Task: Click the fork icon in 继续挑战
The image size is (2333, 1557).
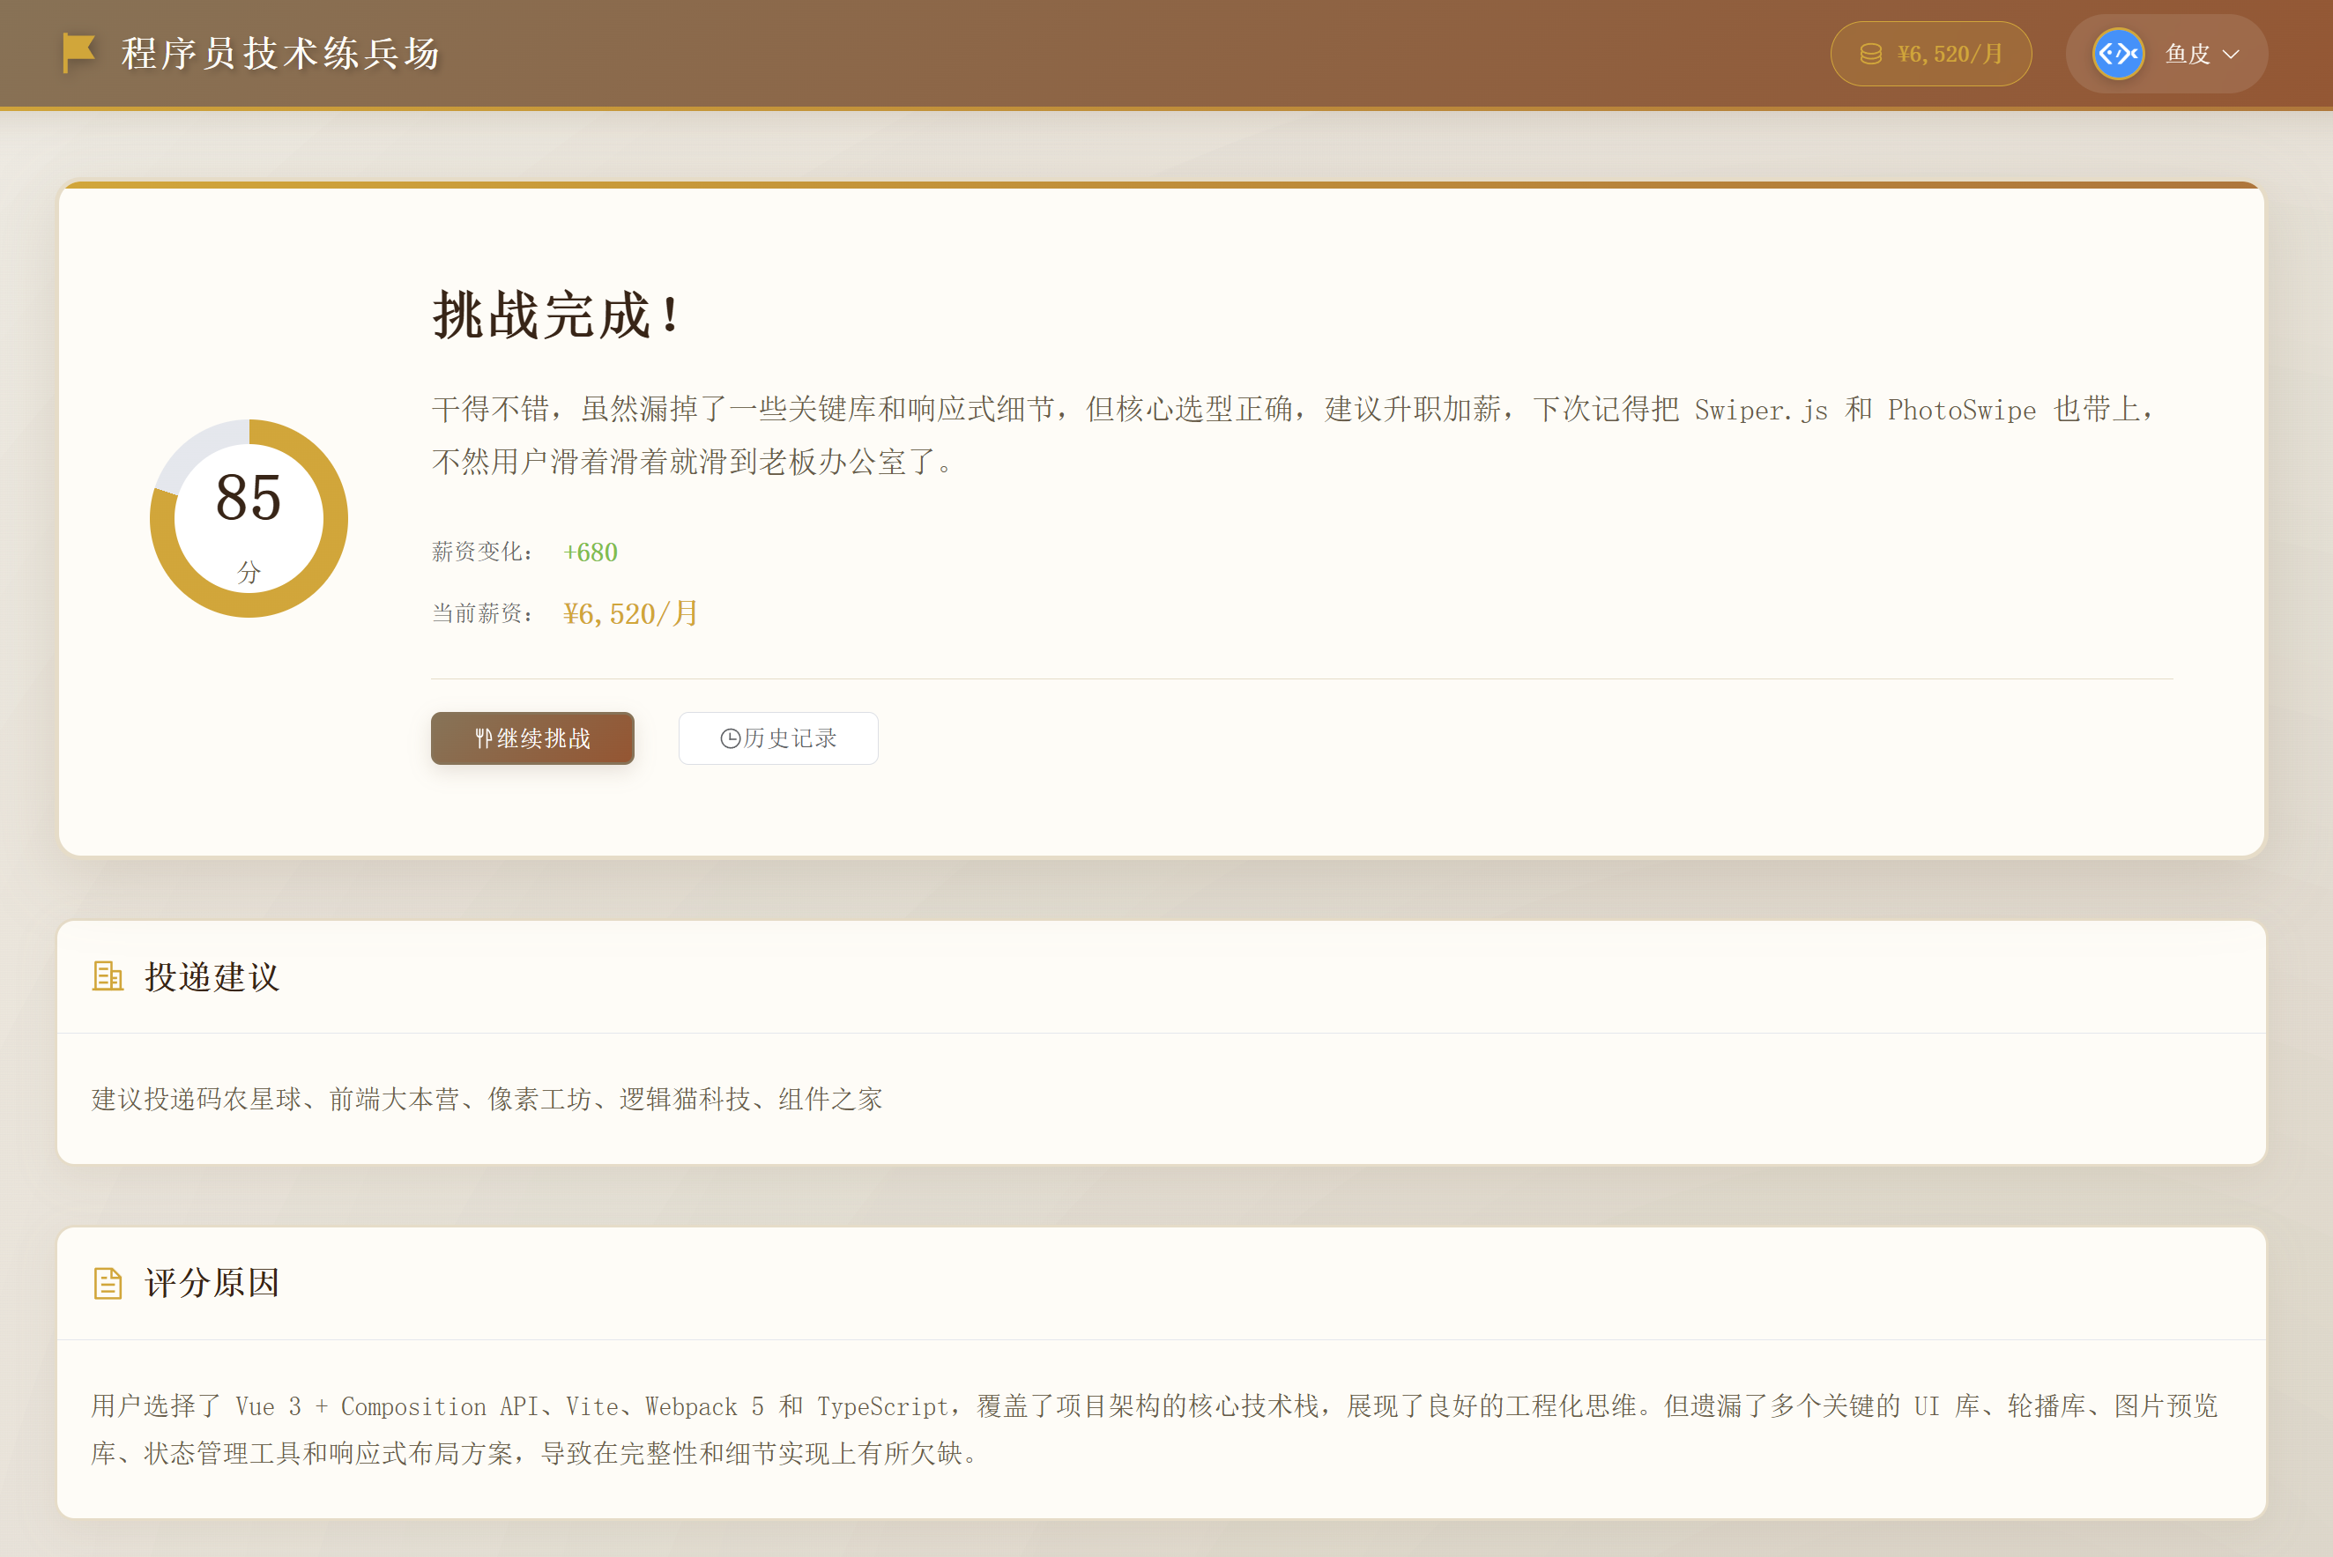Action: pos(484,738)
